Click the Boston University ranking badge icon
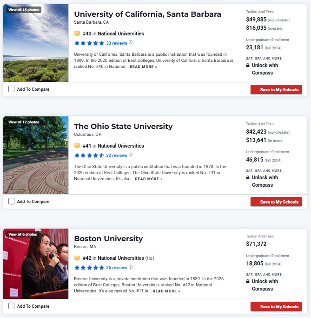The width and height of the screenshot is (311, 318). [77, 258]
